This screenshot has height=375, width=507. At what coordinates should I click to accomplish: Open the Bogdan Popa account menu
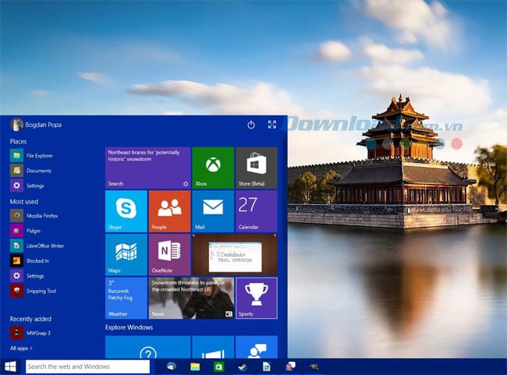(36, 125)
